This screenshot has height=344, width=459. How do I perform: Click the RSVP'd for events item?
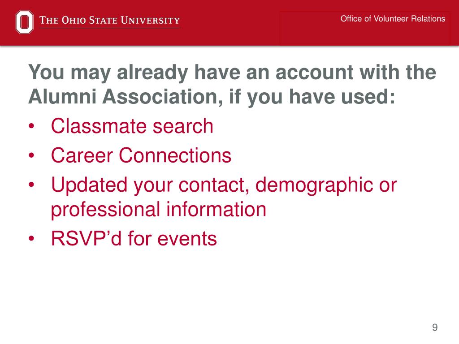coord(134,238)
